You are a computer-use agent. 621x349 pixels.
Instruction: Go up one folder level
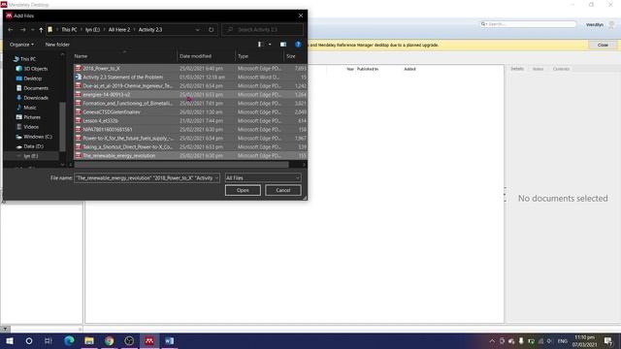[x=41, y=30]
